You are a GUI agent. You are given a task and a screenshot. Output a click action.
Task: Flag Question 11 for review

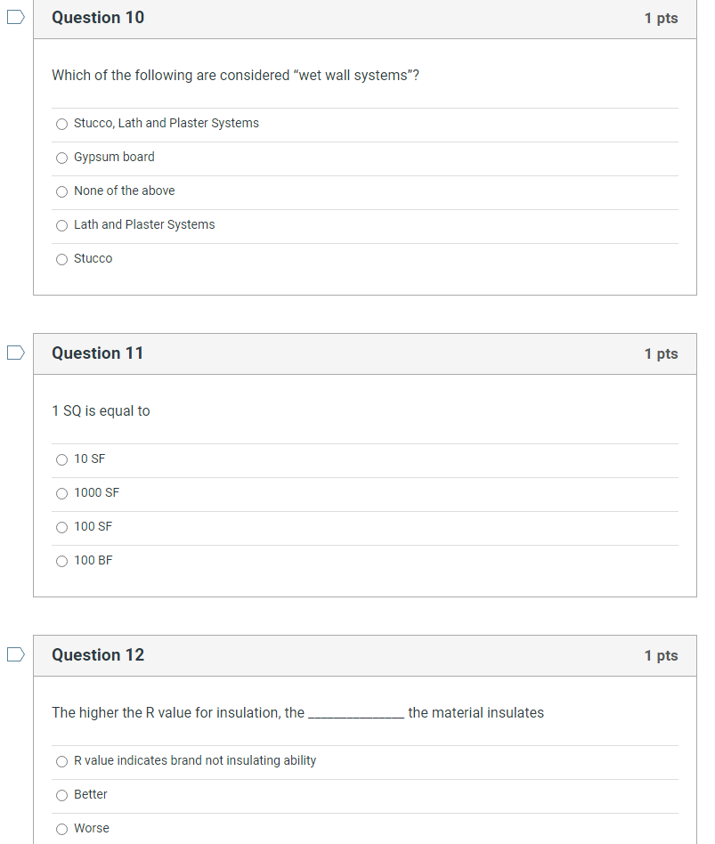pyautogui.click(x=14, y=353)
